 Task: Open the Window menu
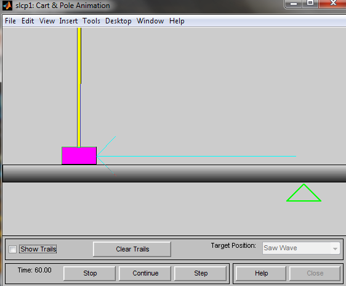(150, 21)
